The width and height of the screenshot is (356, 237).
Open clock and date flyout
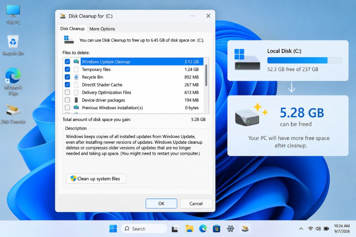342,228
